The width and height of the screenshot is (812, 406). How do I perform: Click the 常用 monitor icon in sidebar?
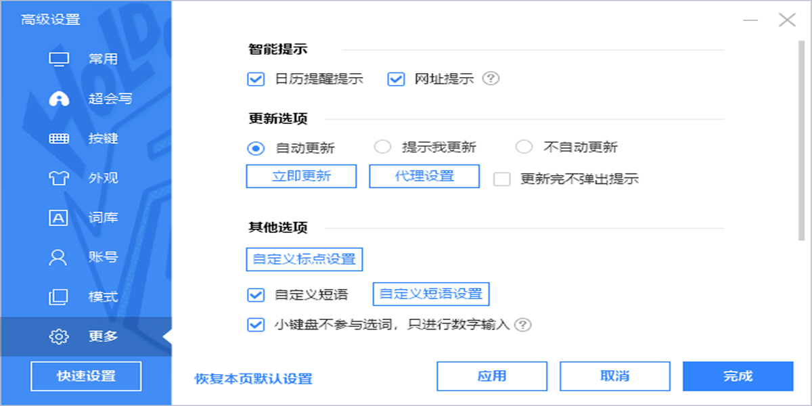tap(60, 59)
